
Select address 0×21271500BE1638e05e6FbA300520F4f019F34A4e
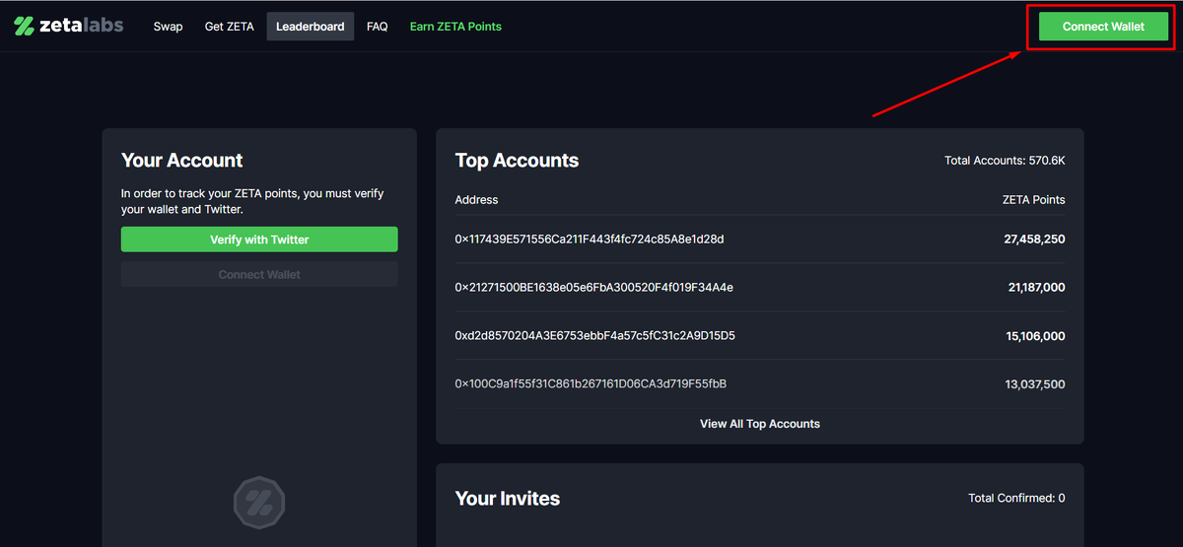tap(593, 288)
